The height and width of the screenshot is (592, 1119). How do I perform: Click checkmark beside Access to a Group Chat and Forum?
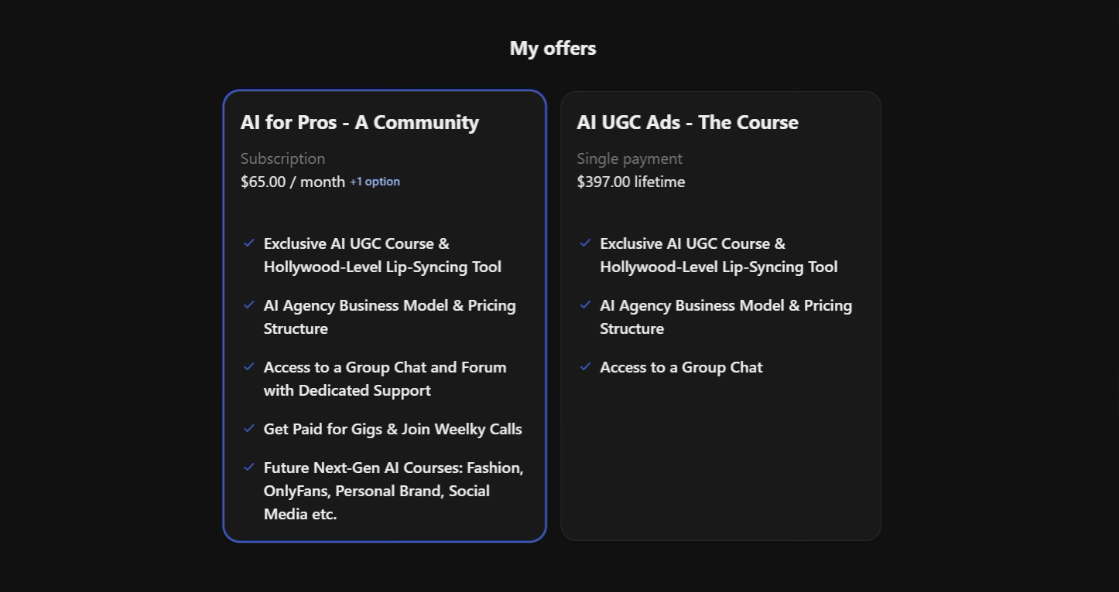249,366
